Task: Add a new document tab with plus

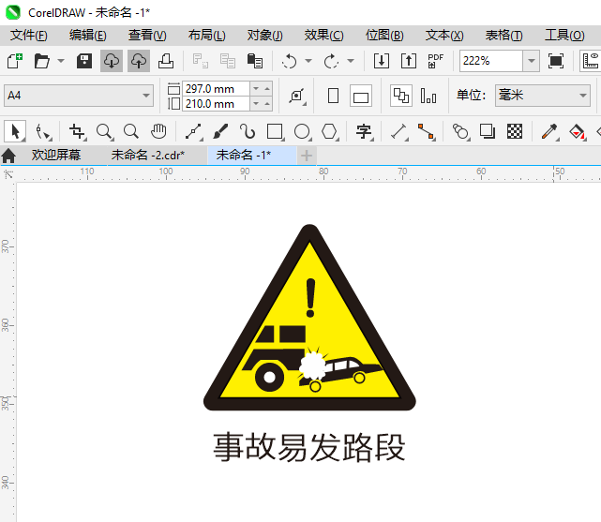Action: (307, 156)
